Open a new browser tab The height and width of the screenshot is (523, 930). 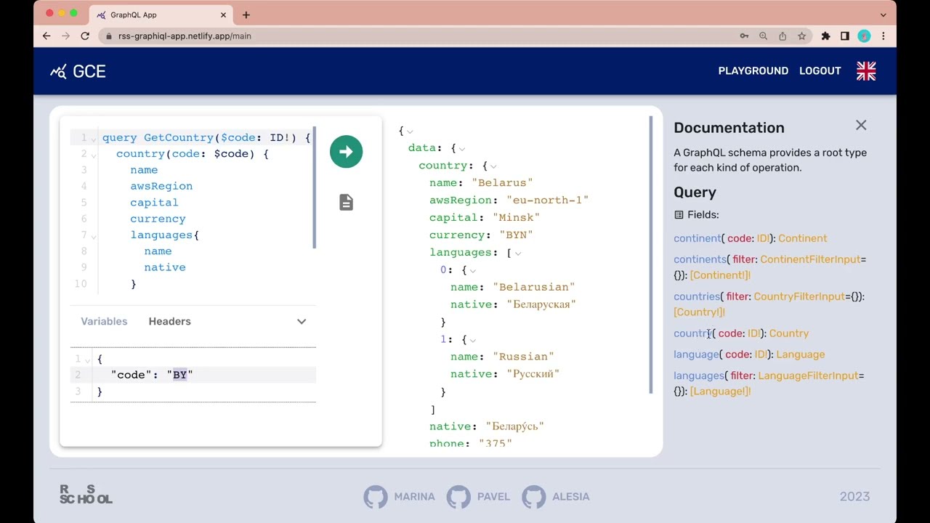point(246,15)
